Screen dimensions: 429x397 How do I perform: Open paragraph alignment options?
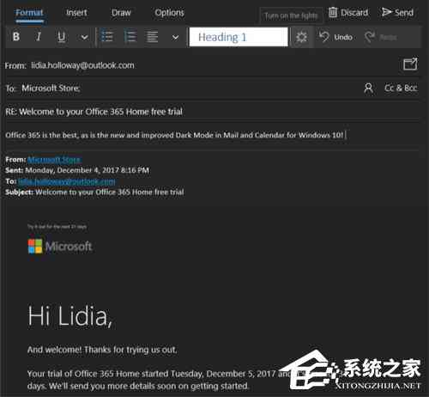click(x=152, y=37)
